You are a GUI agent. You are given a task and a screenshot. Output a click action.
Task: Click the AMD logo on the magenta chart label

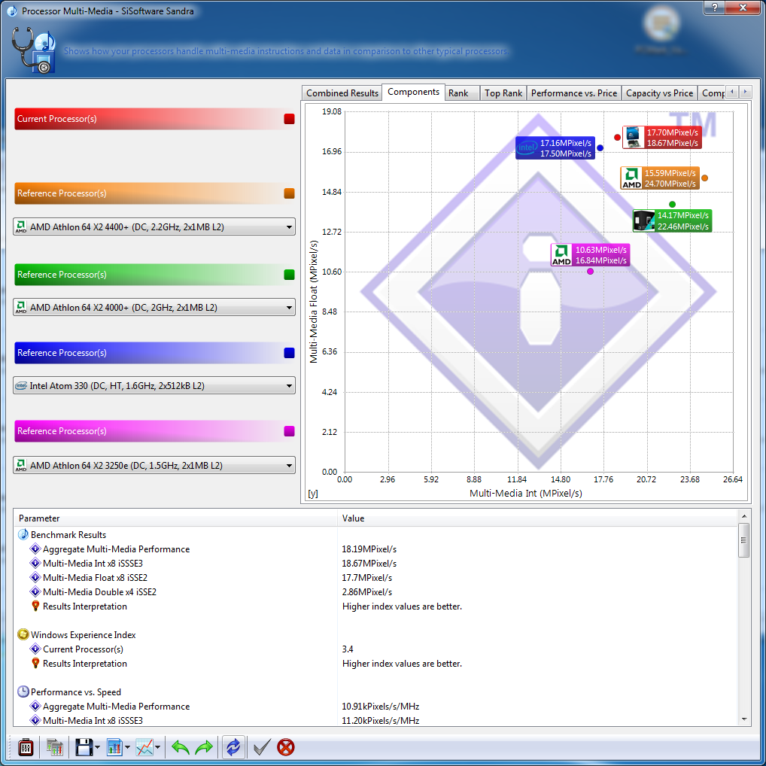561,255
